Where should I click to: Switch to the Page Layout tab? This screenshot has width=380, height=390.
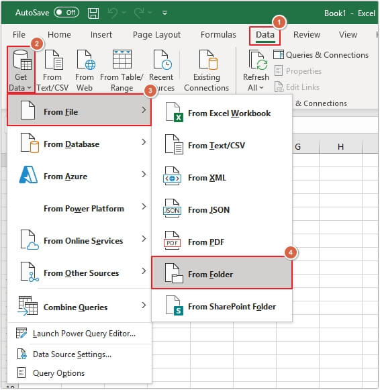point(156,35)
